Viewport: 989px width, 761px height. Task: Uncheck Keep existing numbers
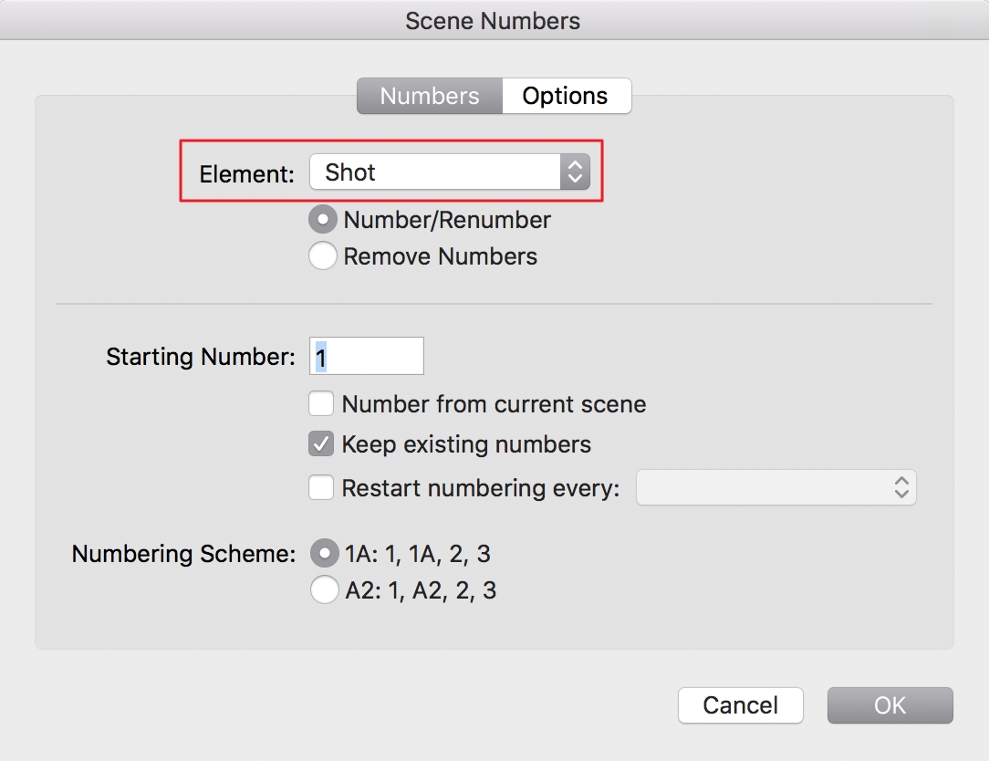(x=321, y=444)
